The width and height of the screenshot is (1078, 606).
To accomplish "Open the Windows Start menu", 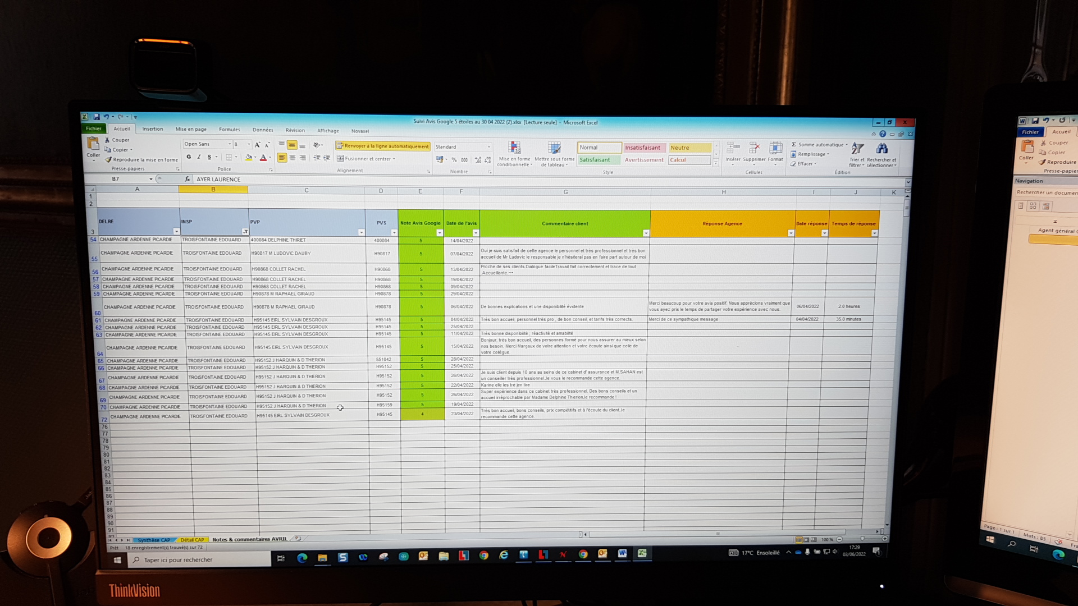I will pos(117,560).
